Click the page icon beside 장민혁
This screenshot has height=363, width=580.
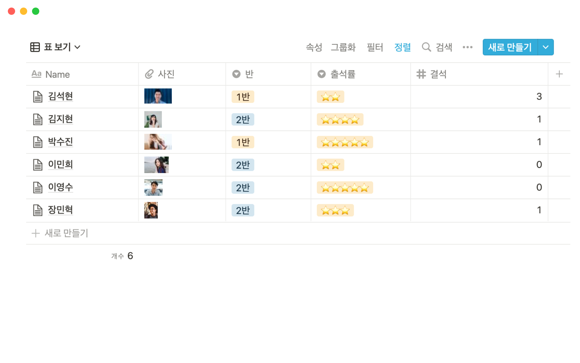click(x=38, y=210)
